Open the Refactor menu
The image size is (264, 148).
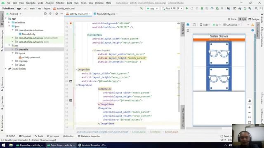point(60,3)
